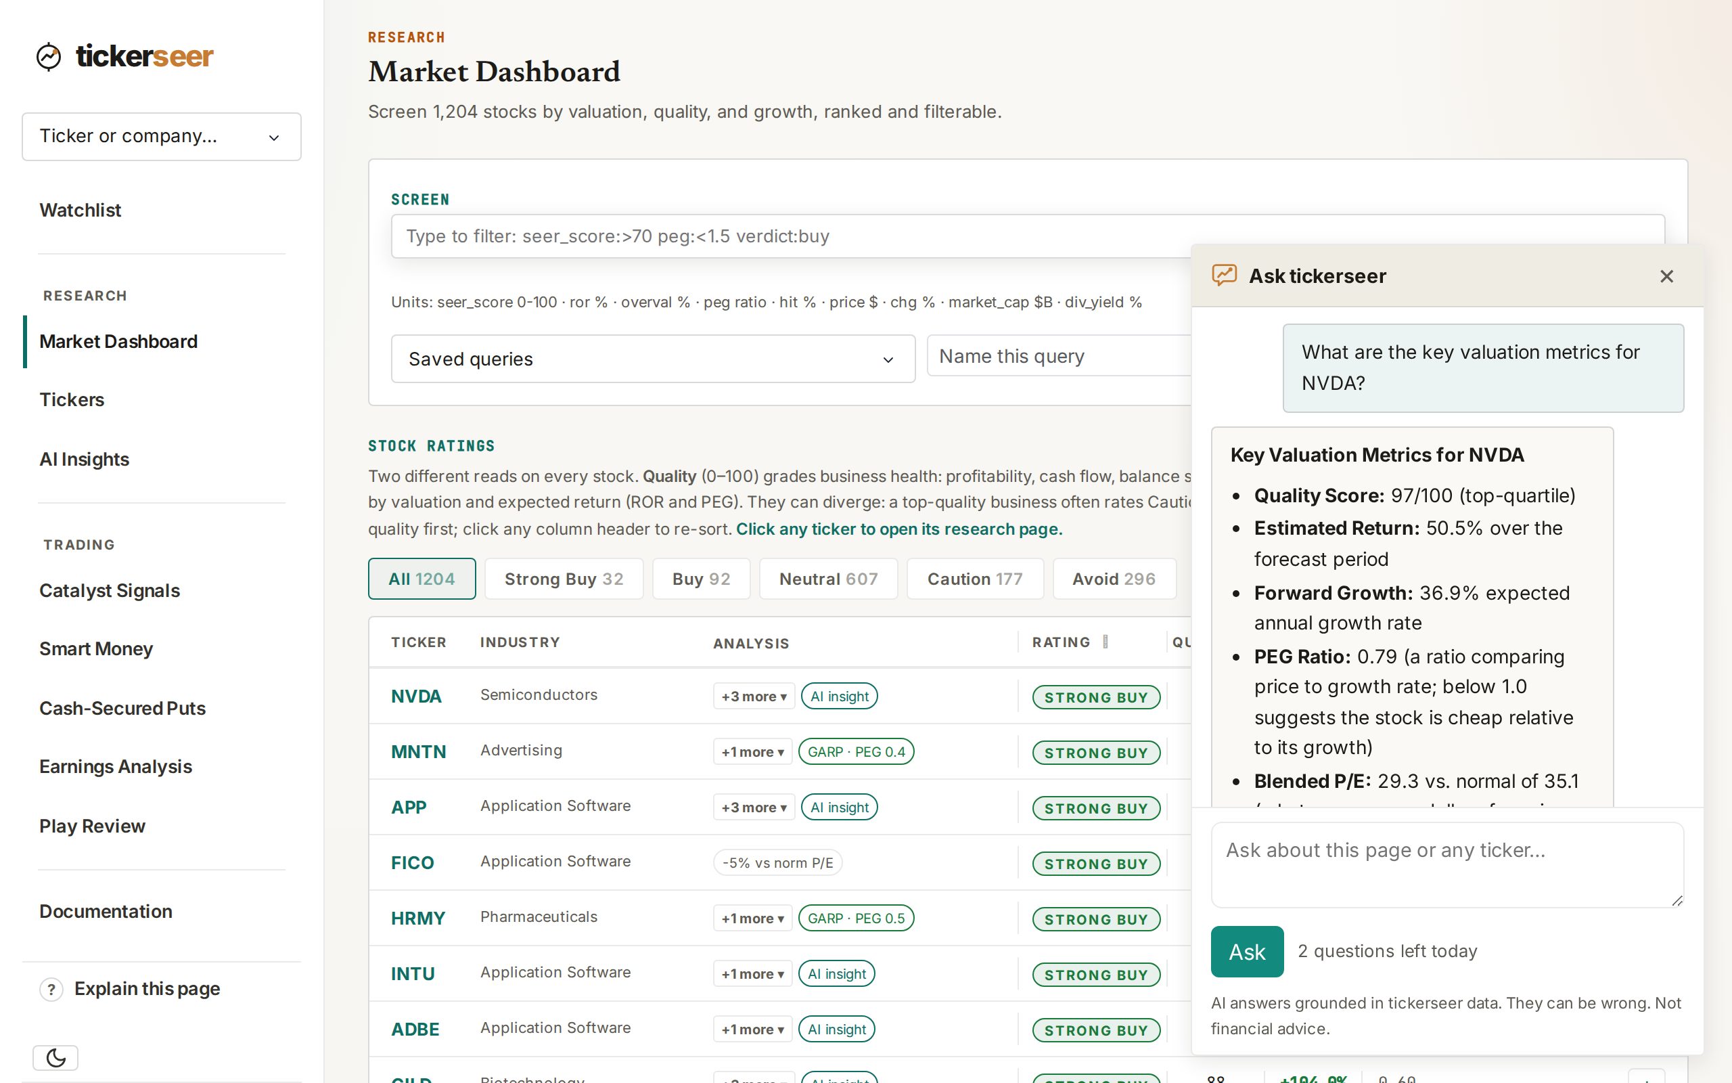Expand ADBE's +1 more analysis tags
The image size is (1732, 1083).
pyautogui.click(x=752, y=1030)
